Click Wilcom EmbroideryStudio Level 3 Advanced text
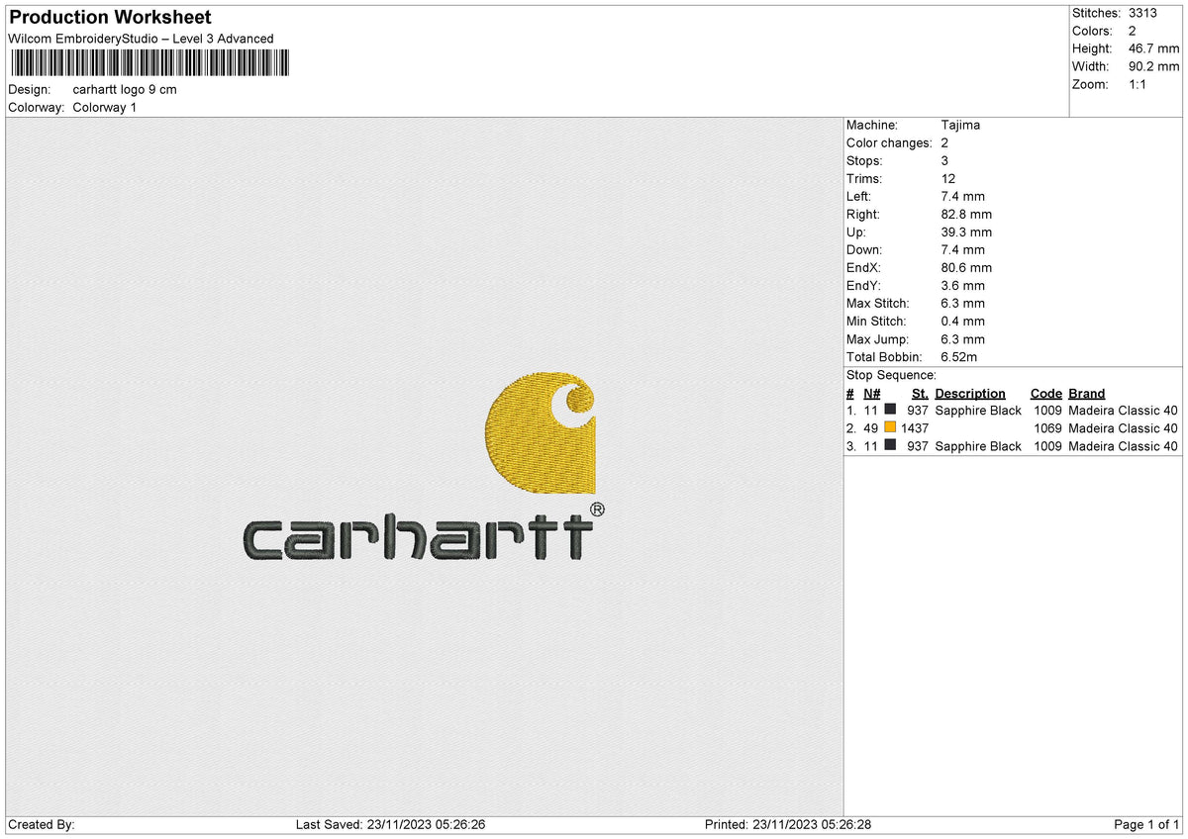The width and height of the screenshot is (1188, 839). [x=141, y=39]
